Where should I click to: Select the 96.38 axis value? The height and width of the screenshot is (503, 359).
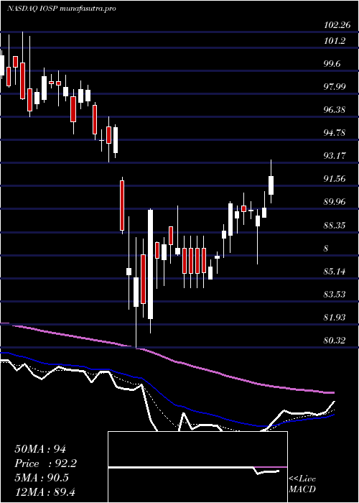point(335,110)
